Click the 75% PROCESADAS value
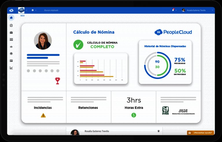222x142 pixels. [x=180, y=61]
